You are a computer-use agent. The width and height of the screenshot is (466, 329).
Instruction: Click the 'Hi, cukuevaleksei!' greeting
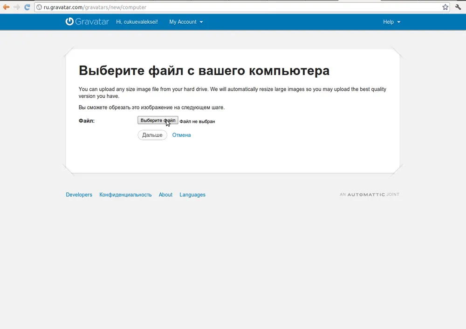coord(137,22)
